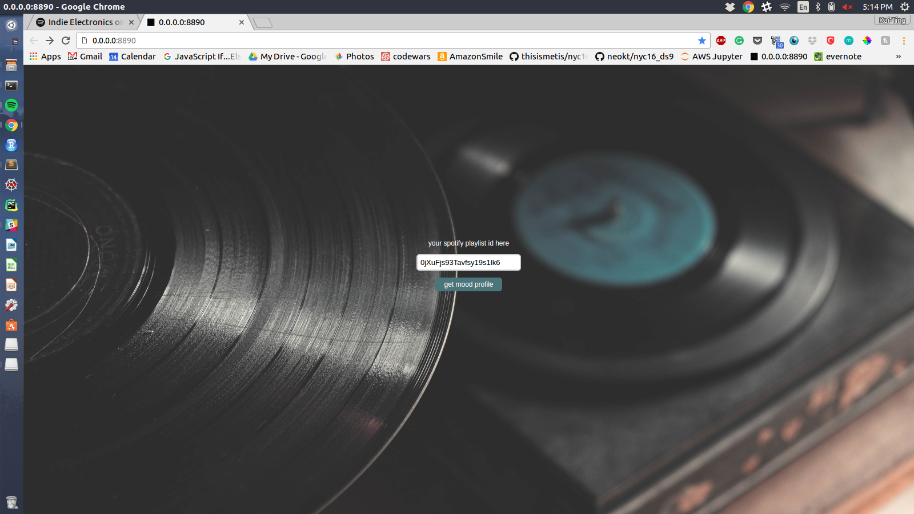Close the Indie Electronics tab
914x514 pixels.
(131, 22)
